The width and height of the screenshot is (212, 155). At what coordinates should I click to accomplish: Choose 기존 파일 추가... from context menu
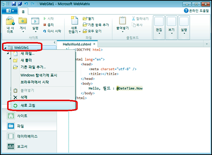[43, 67]
